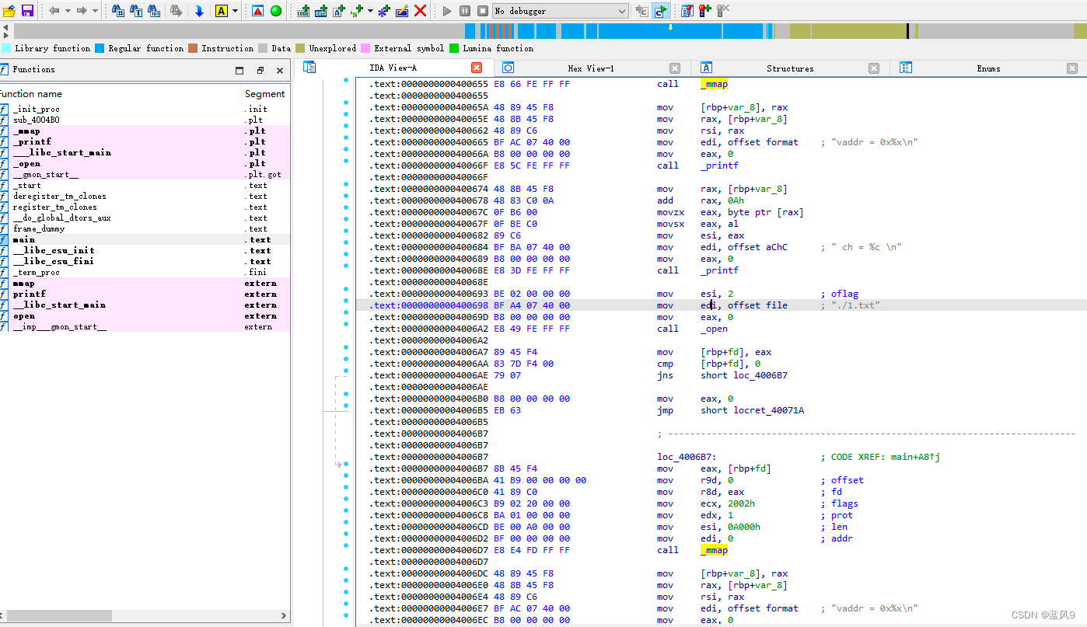Expand the dropdown beside the yellow 'A' icon
The height and width of the screenshot is (627, 1087).
235,11
